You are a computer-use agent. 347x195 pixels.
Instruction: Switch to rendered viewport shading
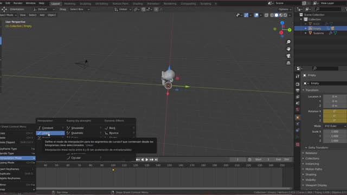click(285, 15)
